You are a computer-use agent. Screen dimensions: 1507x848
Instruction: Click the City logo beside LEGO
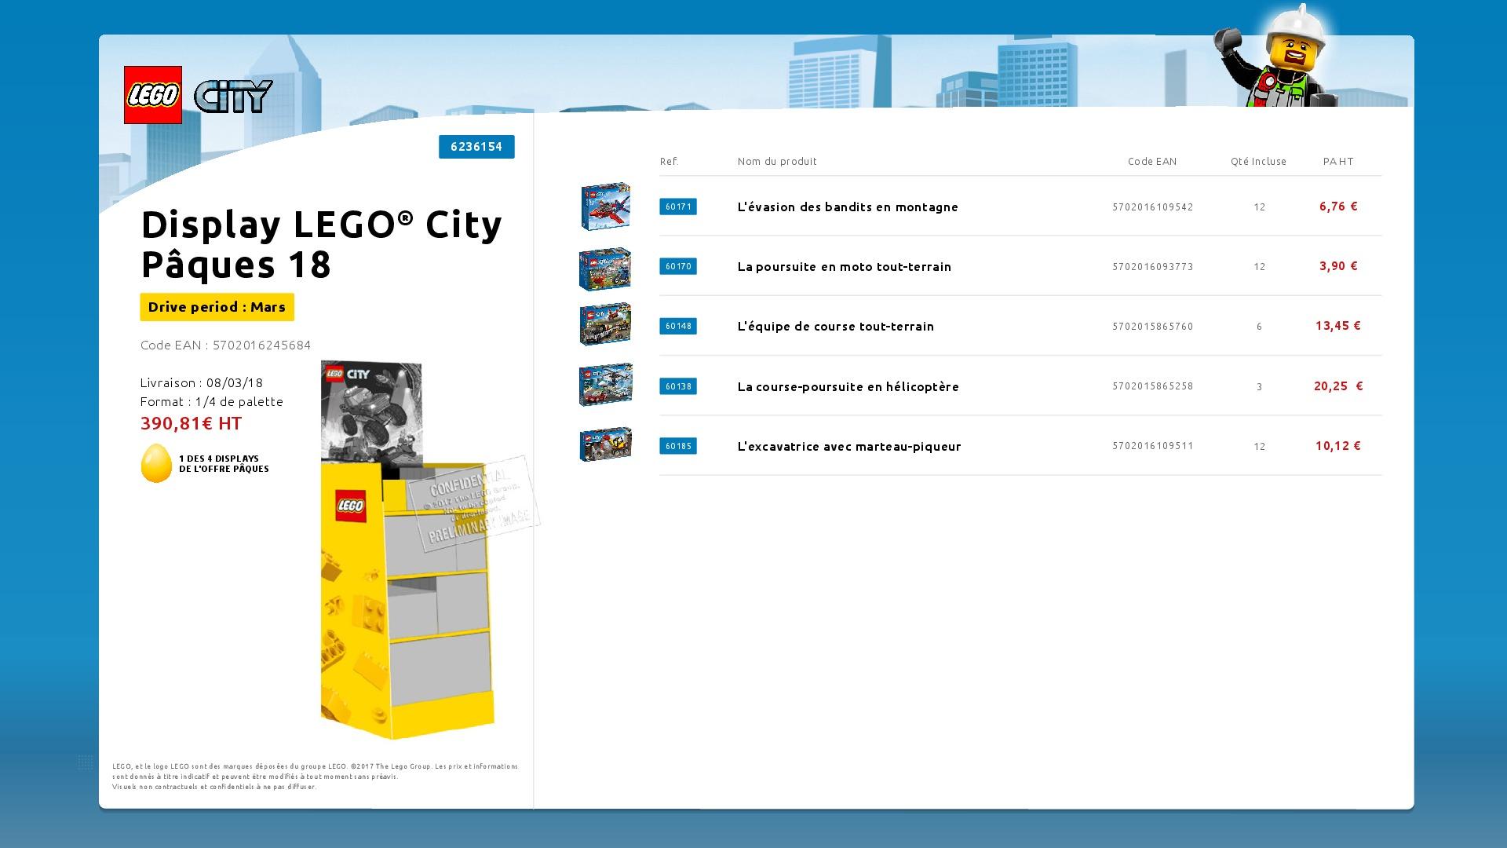point(233,97)
